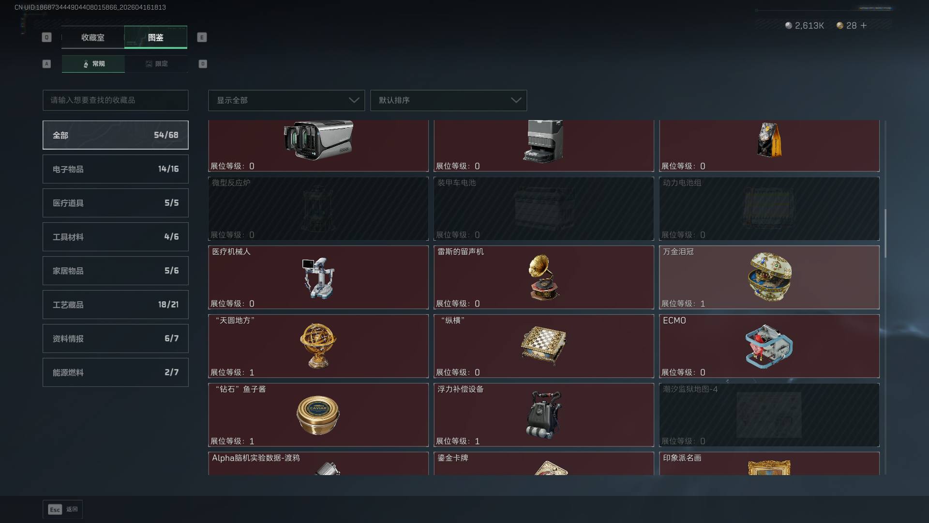Screen dimensions: 929x523
Task: Click the collectible list vertical scrollbar
Action: 885,233
